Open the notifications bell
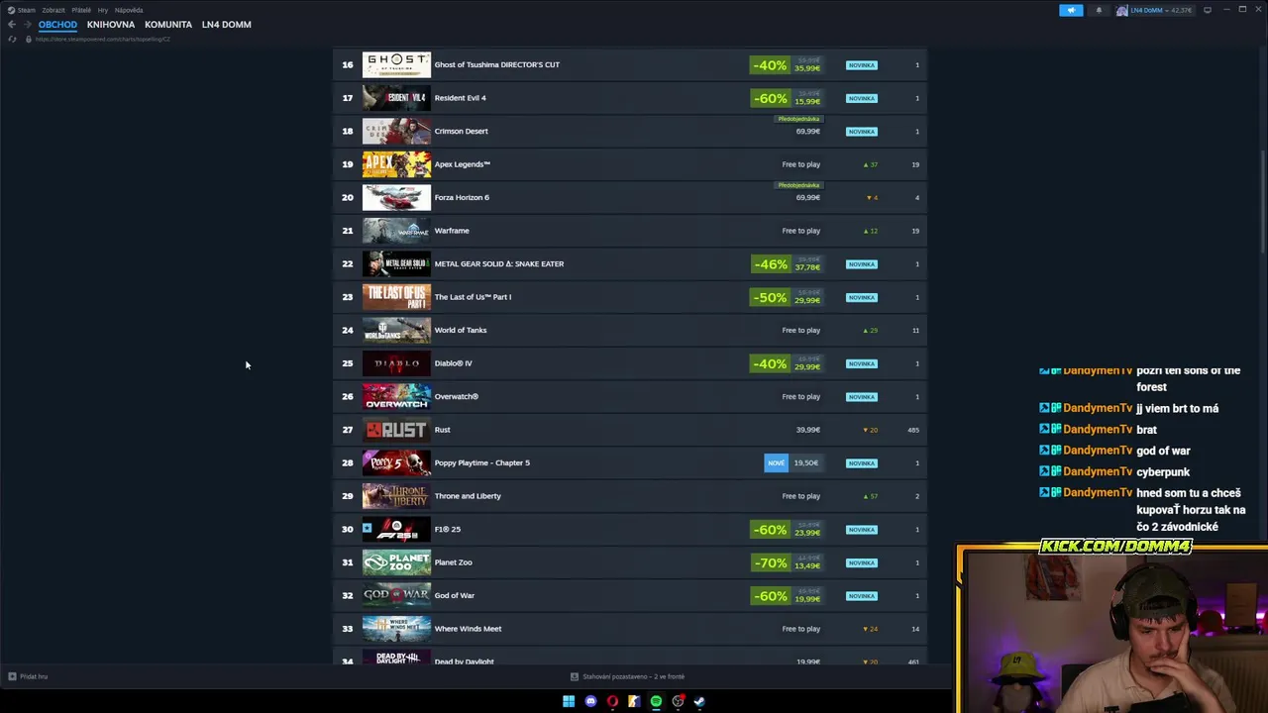This screenshot has width=1268, height=713. [x=1099, y=10]
